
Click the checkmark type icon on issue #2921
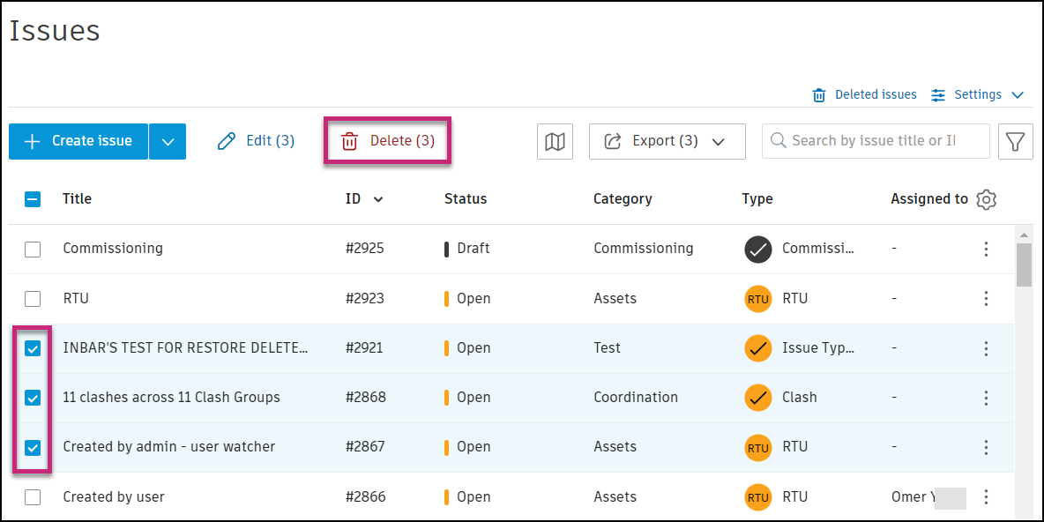pos(757,348)
